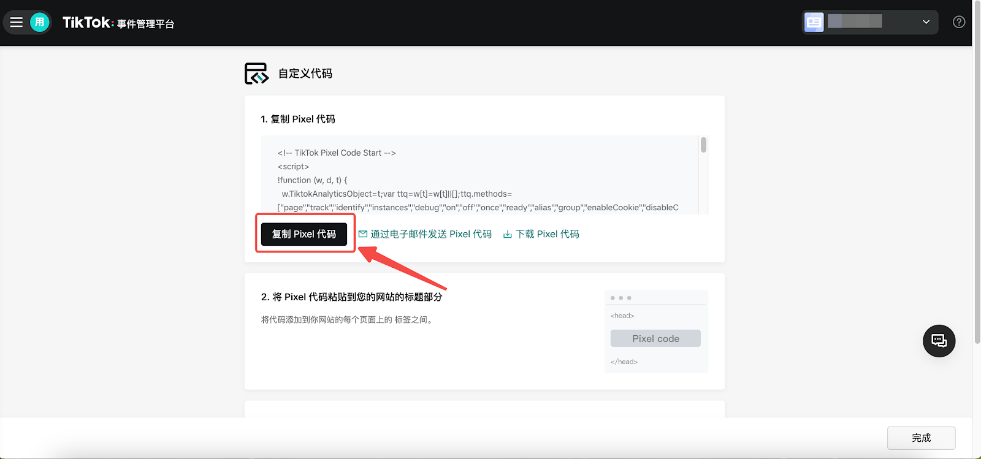Click the blurred account name field
The image size is (981, 459).
pyautogui.click(x=855, y=21)
